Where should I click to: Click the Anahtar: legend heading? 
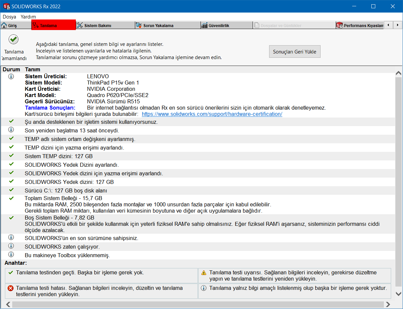coord(16,263)
